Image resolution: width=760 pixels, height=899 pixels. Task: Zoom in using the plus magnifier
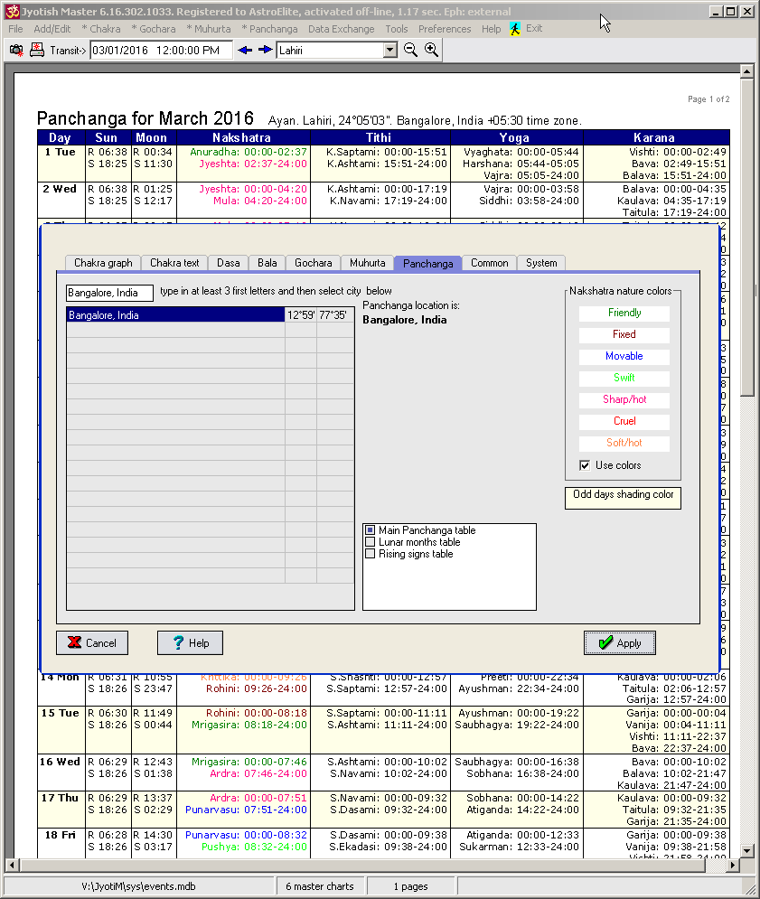coord(432,51)
